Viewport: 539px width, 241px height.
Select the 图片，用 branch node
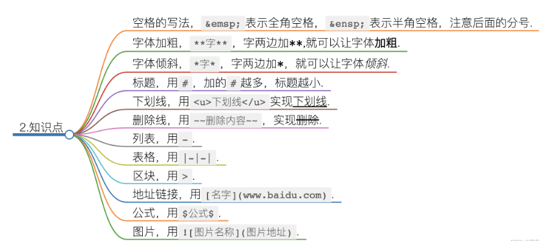pos(216,232)
